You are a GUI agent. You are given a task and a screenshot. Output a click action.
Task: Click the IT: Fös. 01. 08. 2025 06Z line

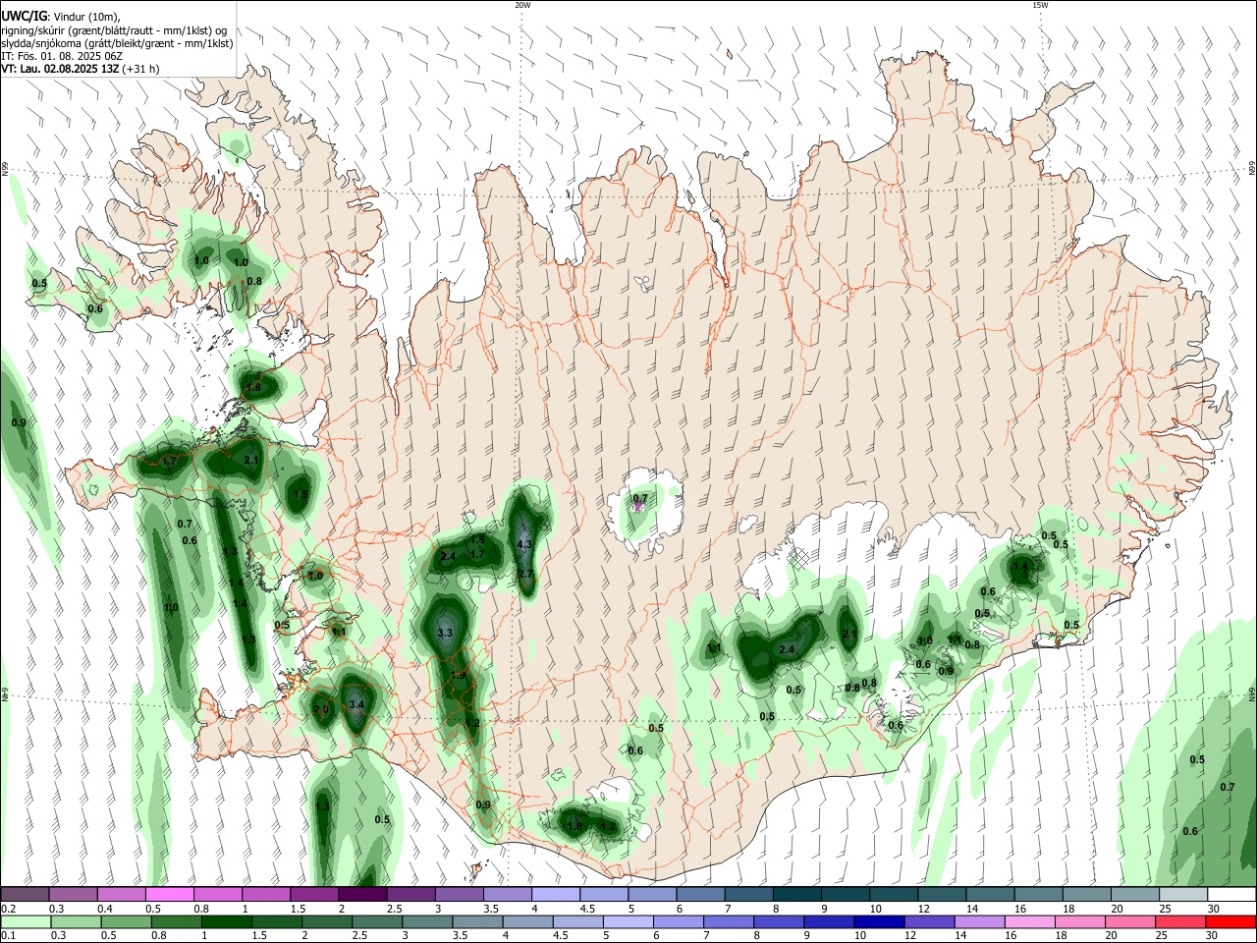pyautogui.click(x=62, y=56)
